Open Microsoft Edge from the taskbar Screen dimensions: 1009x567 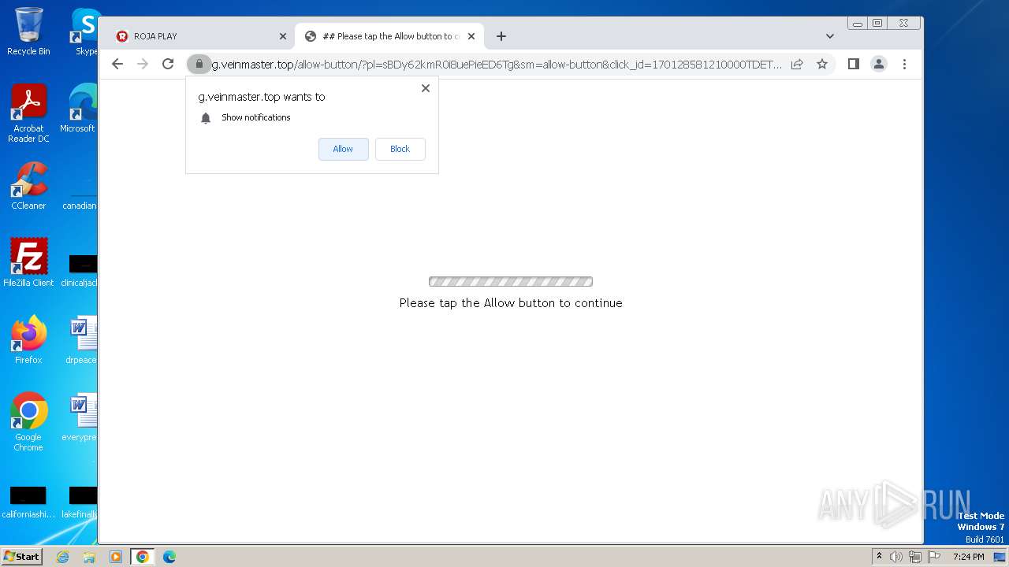pos(169,557)
